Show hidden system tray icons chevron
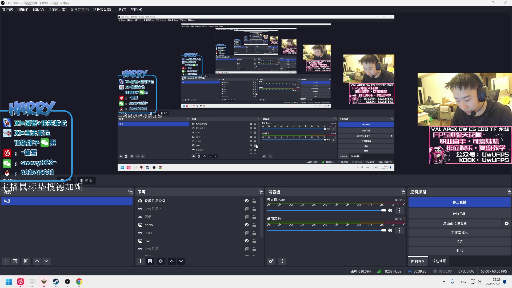This screenshot has height=288, width=512. click(444, 282)
